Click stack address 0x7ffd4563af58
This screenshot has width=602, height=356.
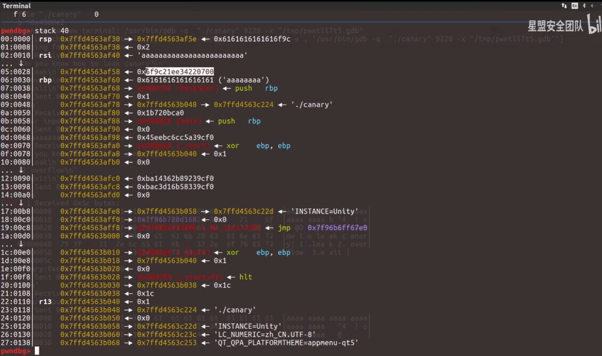tap(90, 72)
